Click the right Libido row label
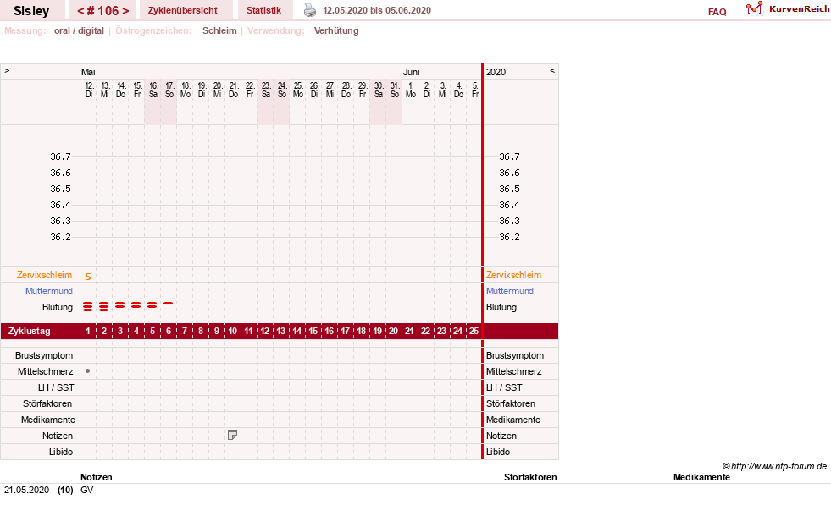The height and width of the screenshot is (510, 831). tap(497, 452)
